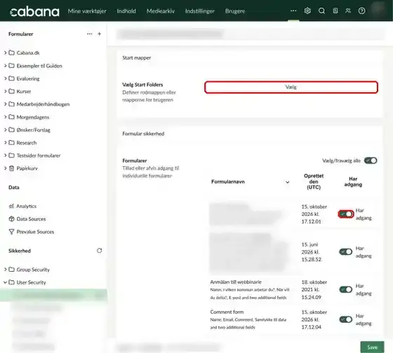This screenshot has width=393, height=353.
Task: Click Vælg to choose start folders
Action: coord(291,87)
